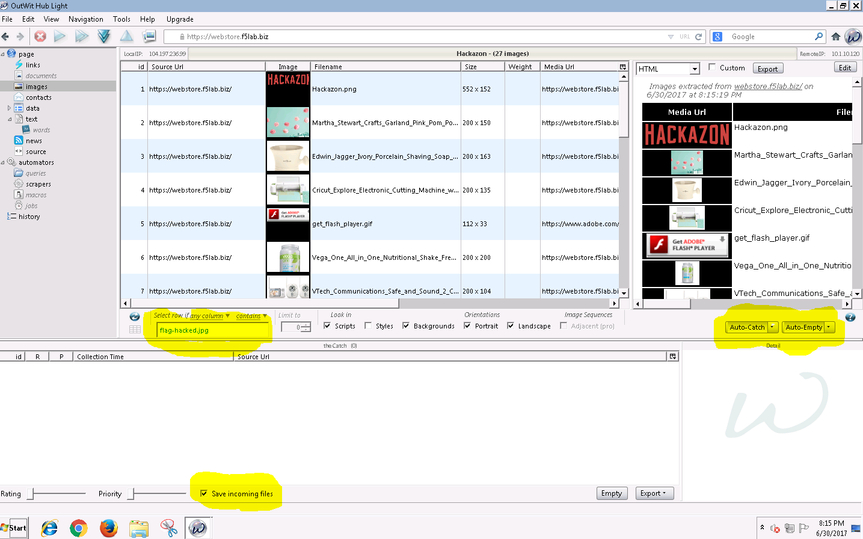Screen dimensions: 863x539
Task: Click the reload icon in URL bar
Action: [698, 37]
